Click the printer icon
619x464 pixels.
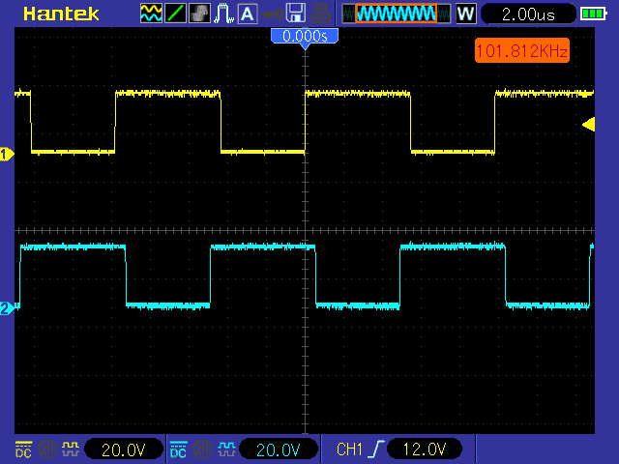(321, 14)
